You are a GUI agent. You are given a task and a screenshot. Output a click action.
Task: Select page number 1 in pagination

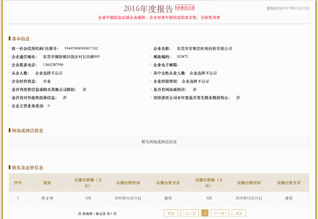pyautogui.click(x=205, y=213)
